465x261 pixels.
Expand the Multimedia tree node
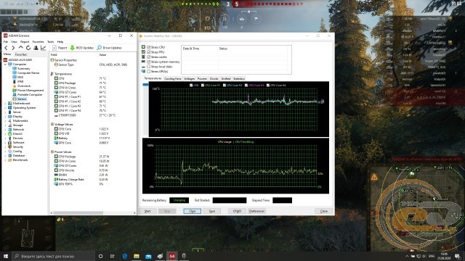click(5, 121)
